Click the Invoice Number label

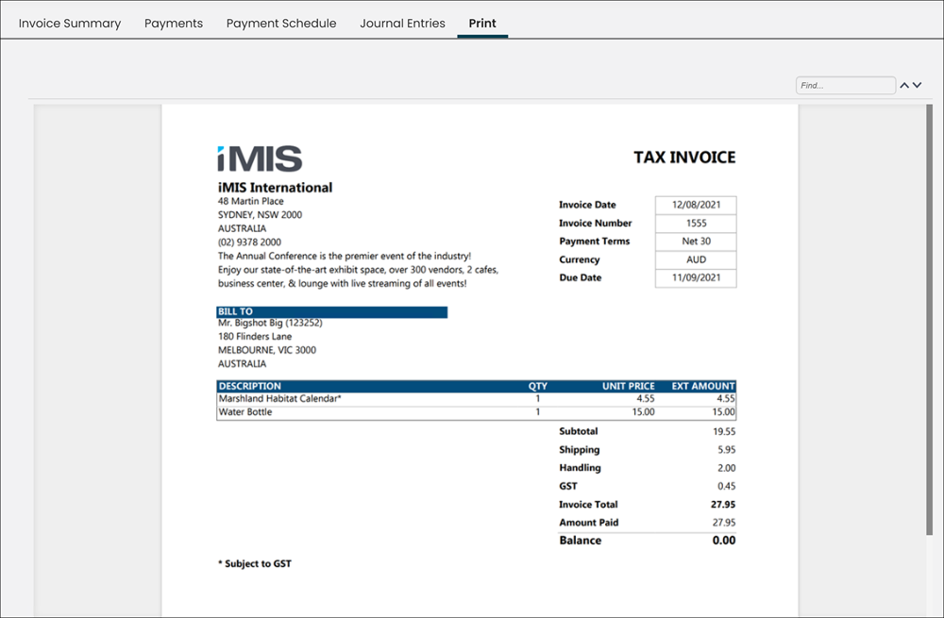(x=596, y=224)
